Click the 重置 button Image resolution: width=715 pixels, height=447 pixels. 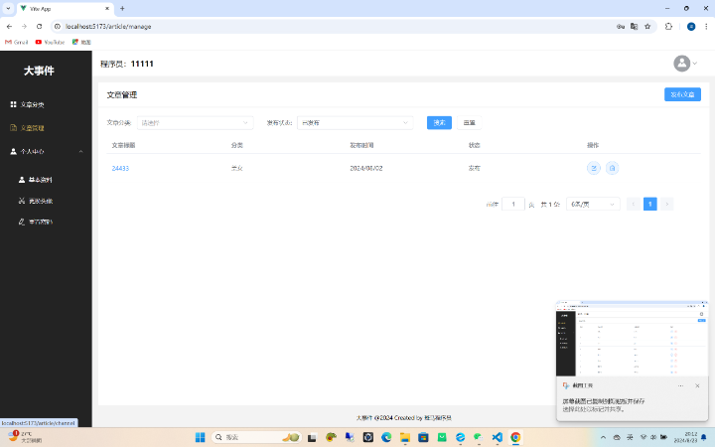tap(469, 123)
